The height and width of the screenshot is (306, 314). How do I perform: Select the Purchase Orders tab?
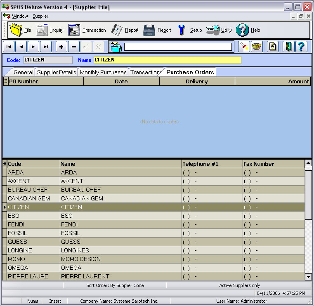click(190, 72)
